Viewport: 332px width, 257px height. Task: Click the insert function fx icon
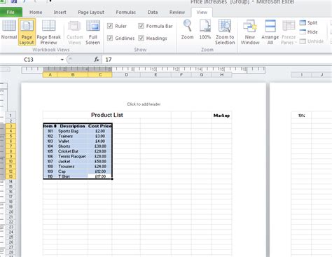click(97, 60)
